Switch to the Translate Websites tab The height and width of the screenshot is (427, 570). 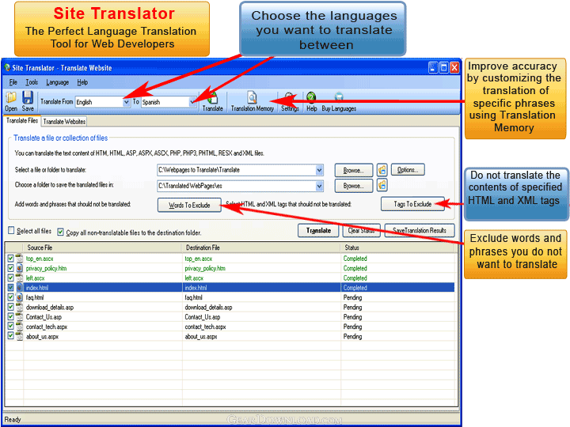[64, 121]
